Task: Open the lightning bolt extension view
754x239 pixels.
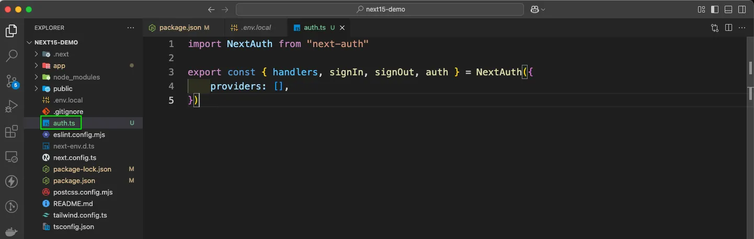Action: (12, 181)
